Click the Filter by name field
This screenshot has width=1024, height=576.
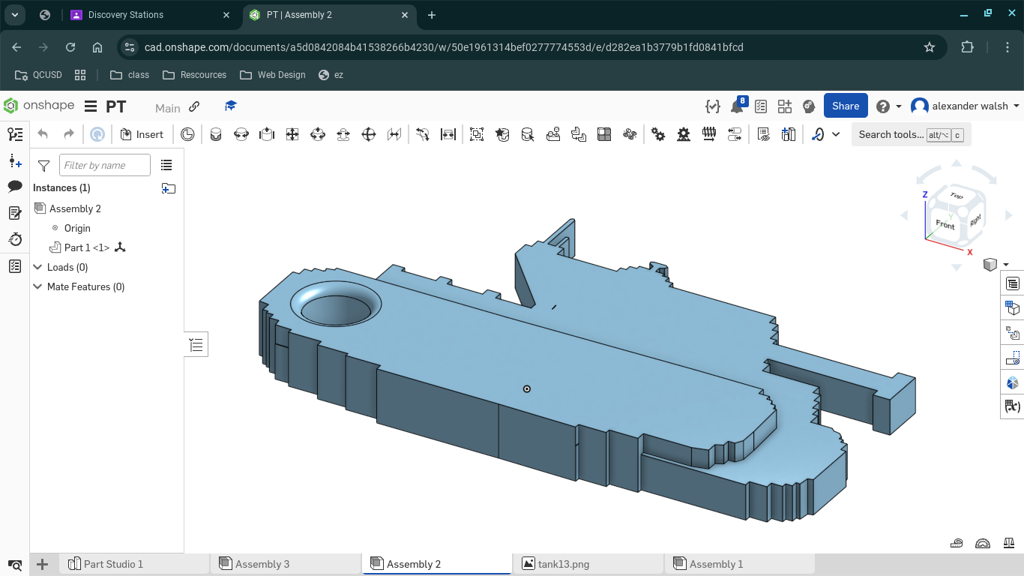coord(105,165)
